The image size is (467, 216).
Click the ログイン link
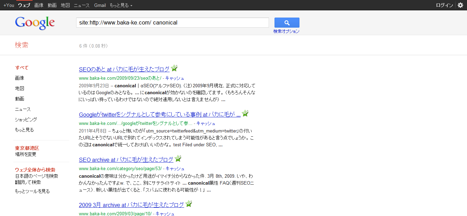[x=444, y=5]
